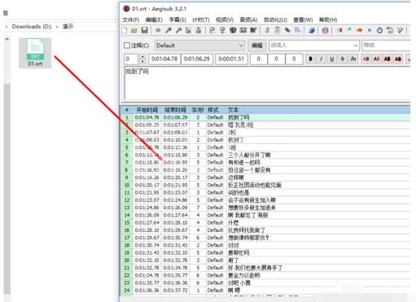Run the Spell Checker icon
This screenshot has height=302, width=416.
(x=400, y=30)
